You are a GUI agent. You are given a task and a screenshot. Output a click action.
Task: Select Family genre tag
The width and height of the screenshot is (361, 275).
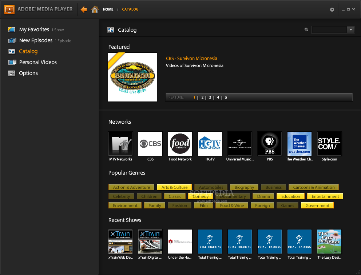(155, 206)
